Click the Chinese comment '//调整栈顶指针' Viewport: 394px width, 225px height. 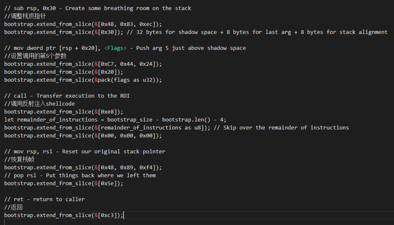25,16
